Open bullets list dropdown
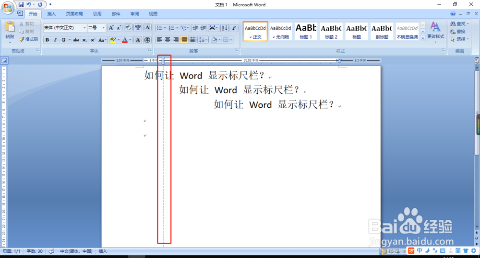 click(x=165, y=28)
